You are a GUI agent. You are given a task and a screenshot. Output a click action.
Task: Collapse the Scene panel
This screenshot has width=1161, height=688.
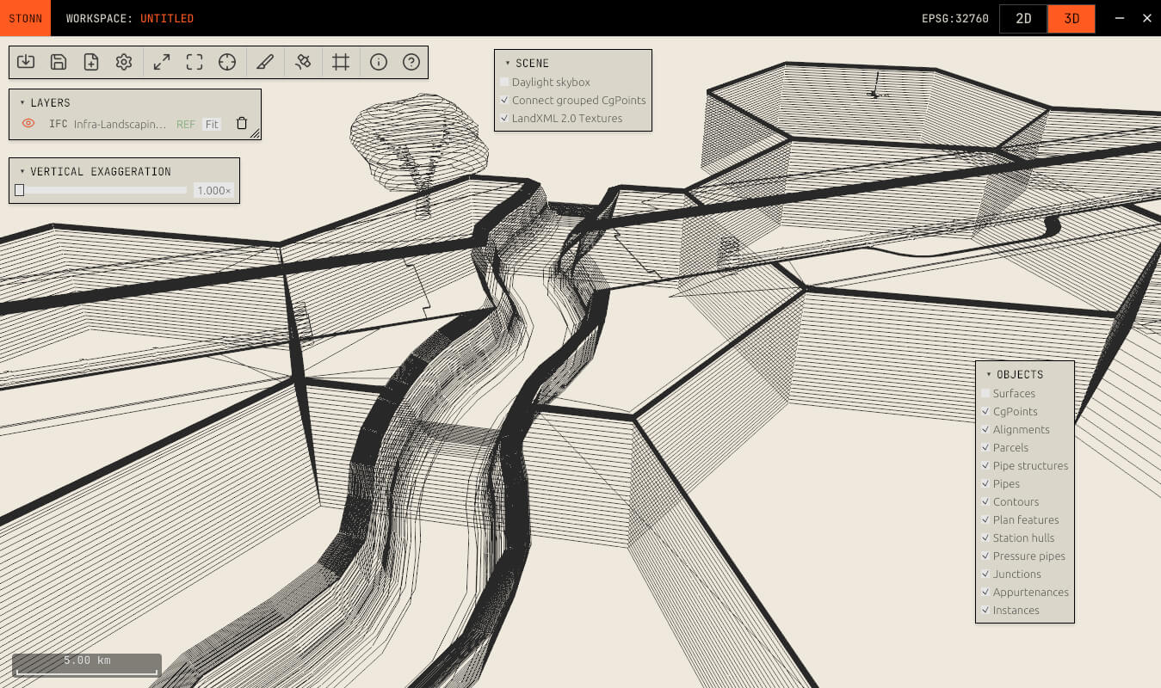pyautogui.click(x=508, y=63)
